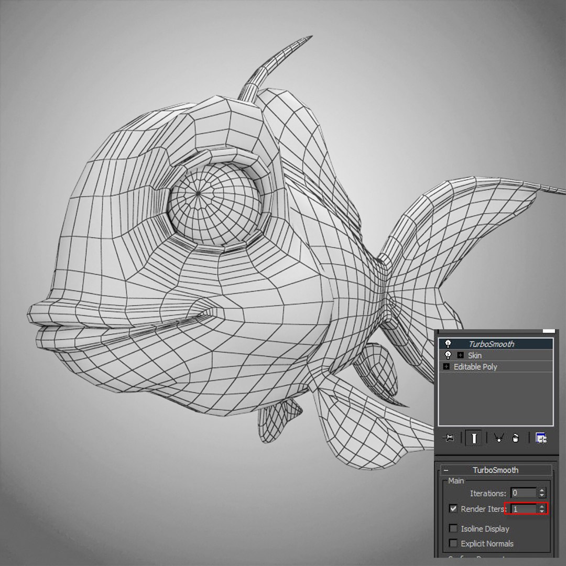Expand Editable Poly sub-object levels
The width and height of the screenshot is (566, 566).
pos(447,367)
